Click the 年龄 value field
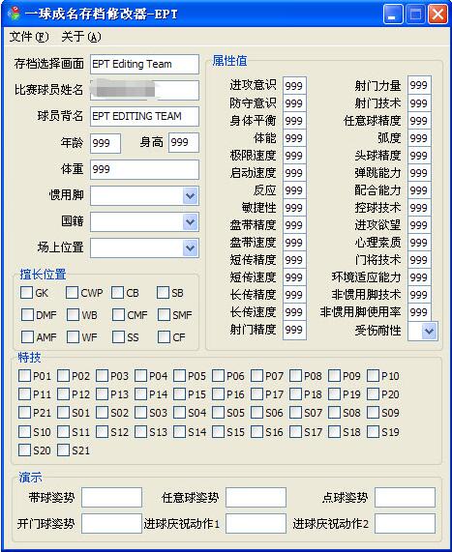452x552 pixels. pyautogui.click(x=105, y=143)
